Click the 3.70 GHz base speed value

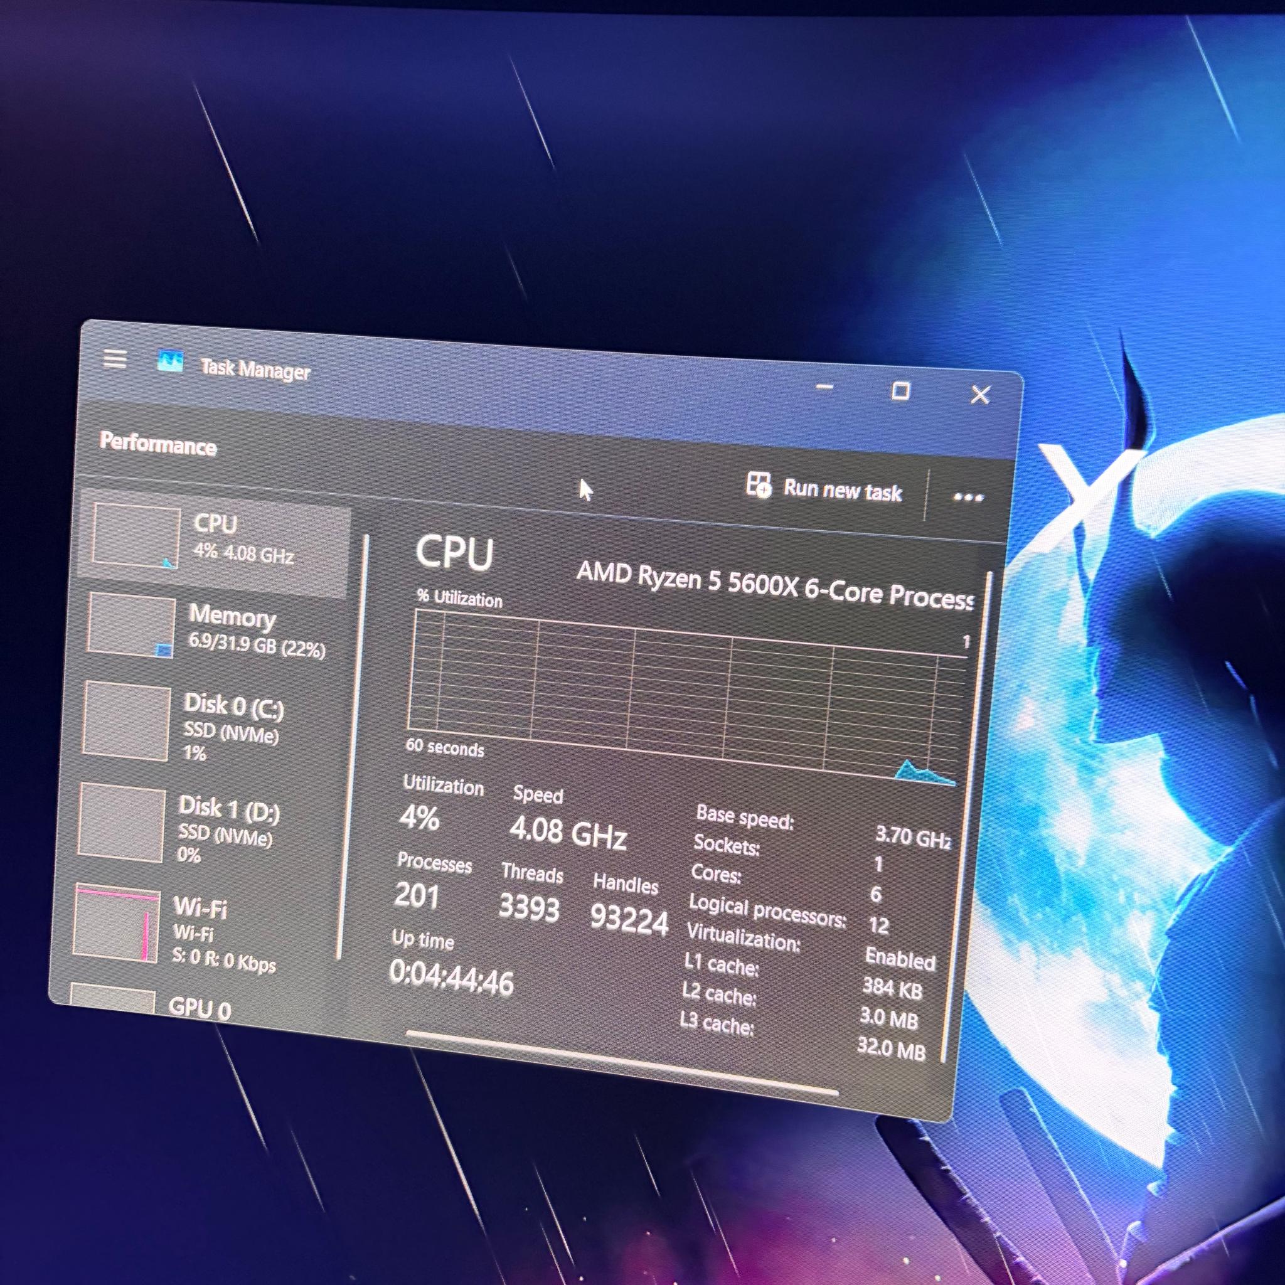click(912, 837)
